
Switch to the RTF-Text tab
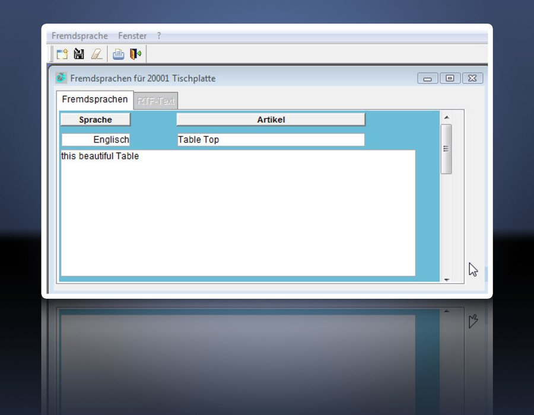[155, 101]
